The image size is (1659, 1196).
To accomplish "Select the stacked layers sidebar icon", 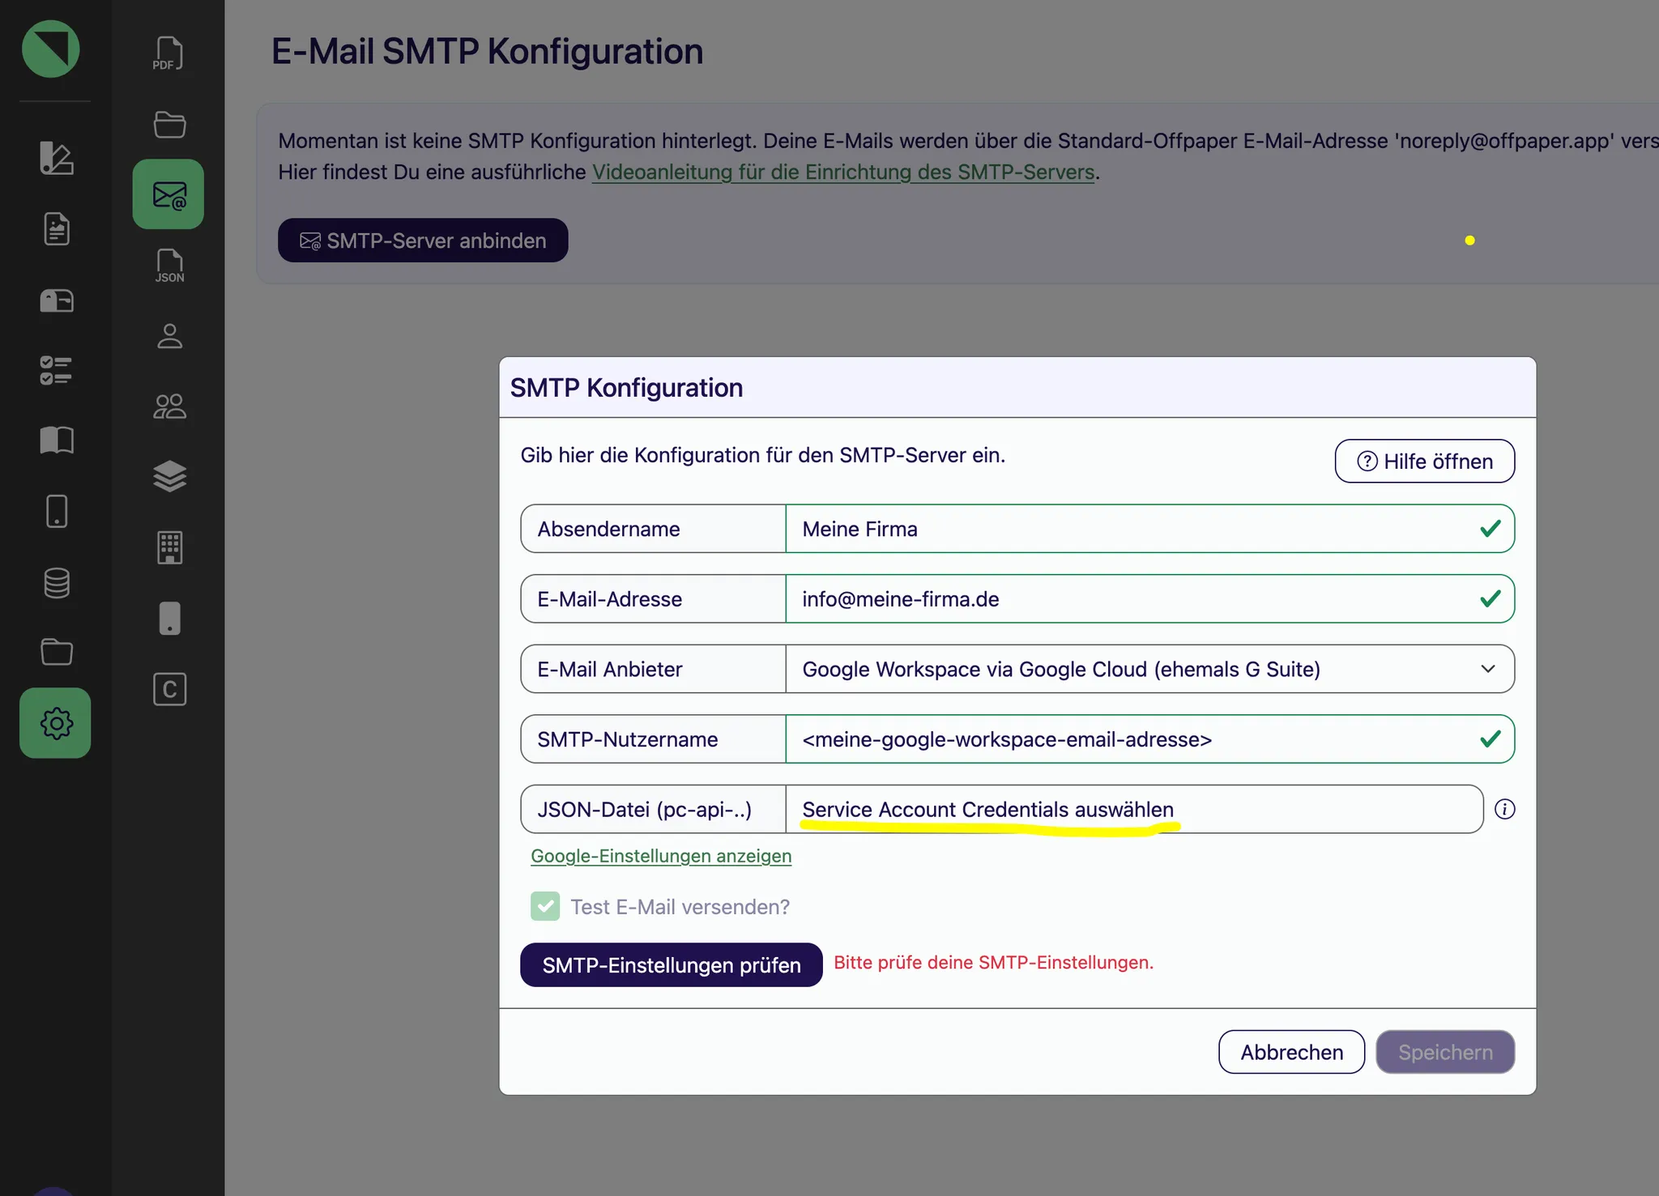I will click(x=169, y=476).
